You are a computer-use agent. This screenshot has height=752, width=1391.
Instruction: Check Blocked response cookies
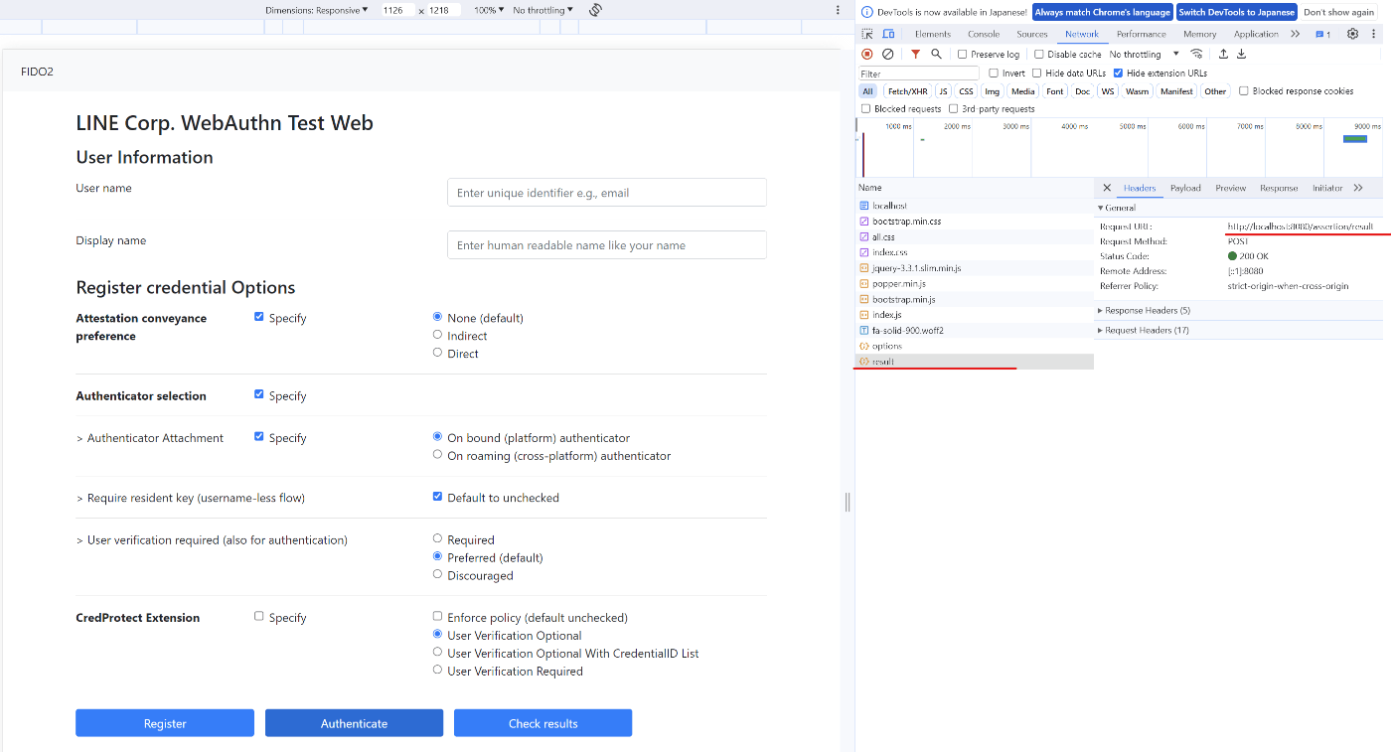[1243, 90]
